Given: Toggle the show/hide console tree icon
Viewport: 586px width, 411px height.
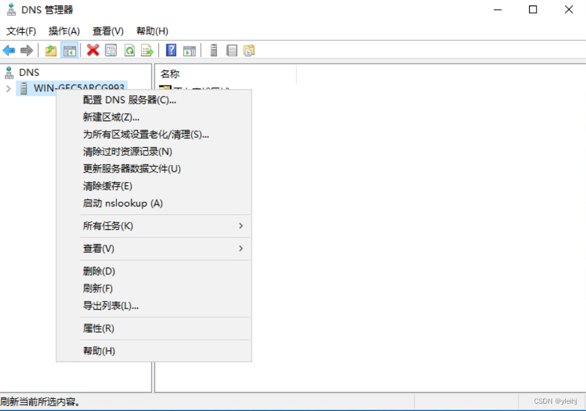Looking at the screenshot, I should (x=69, y=50).
